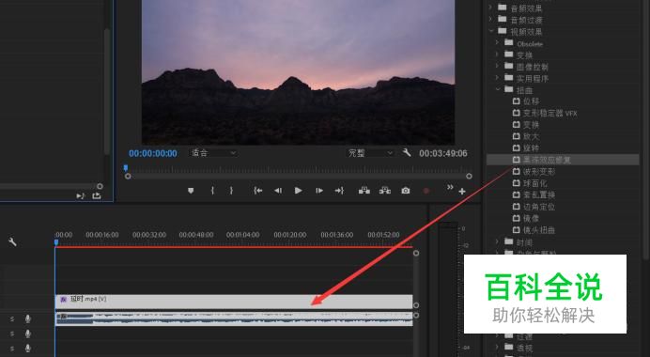Click timeline ruler at 00:01:20:00

(289, 235)
